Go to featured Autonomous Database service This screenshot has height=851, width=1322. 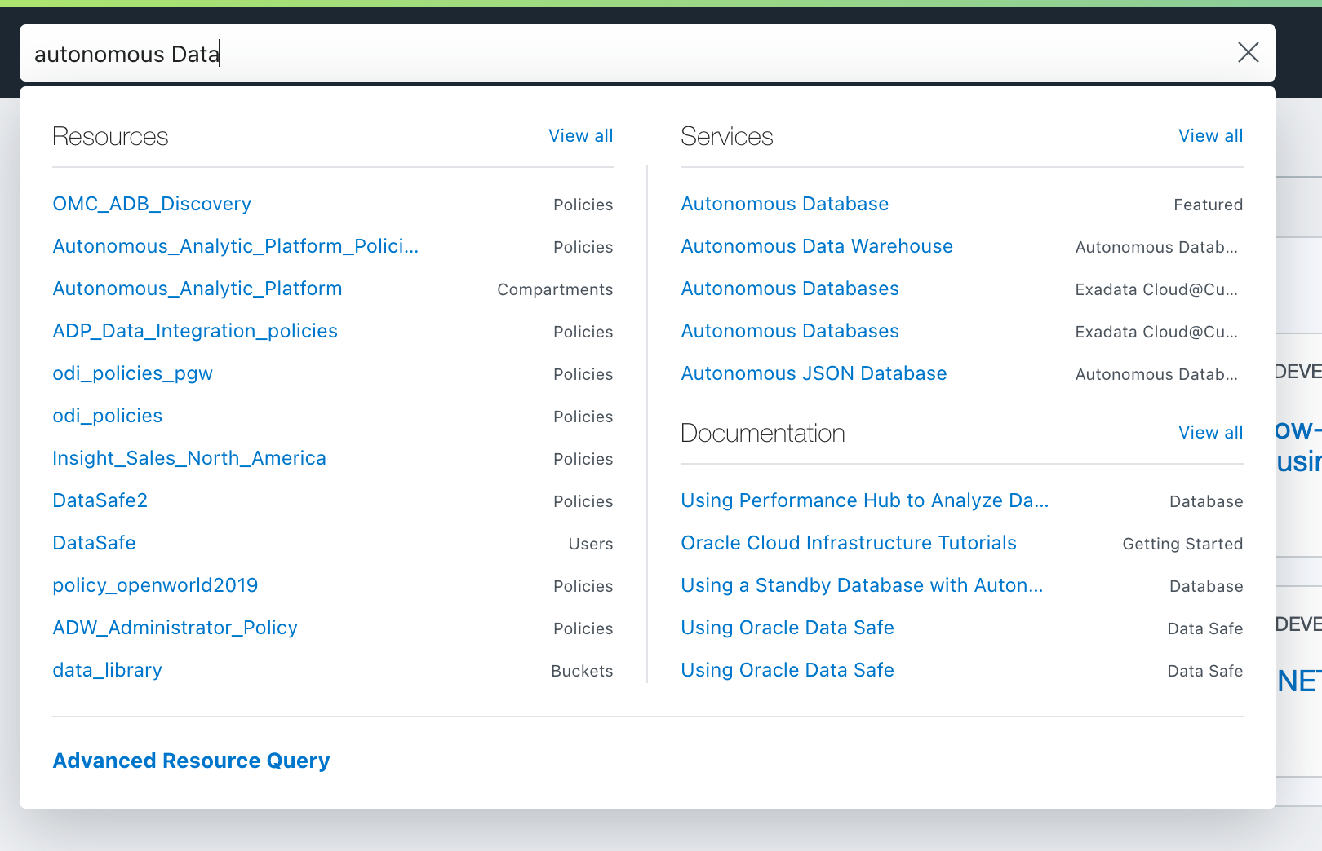click(784, 204)
